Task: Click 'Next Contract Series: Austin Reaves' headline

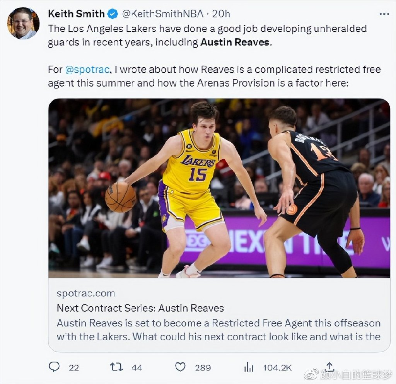Action: (x=140, y=308)
